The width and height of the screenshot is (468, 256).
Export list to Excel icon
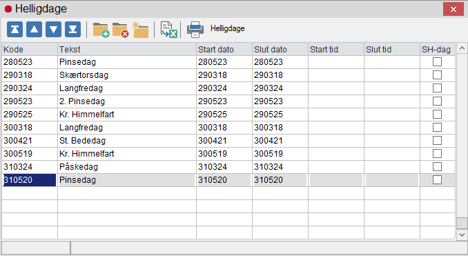(x=168, y=30)
